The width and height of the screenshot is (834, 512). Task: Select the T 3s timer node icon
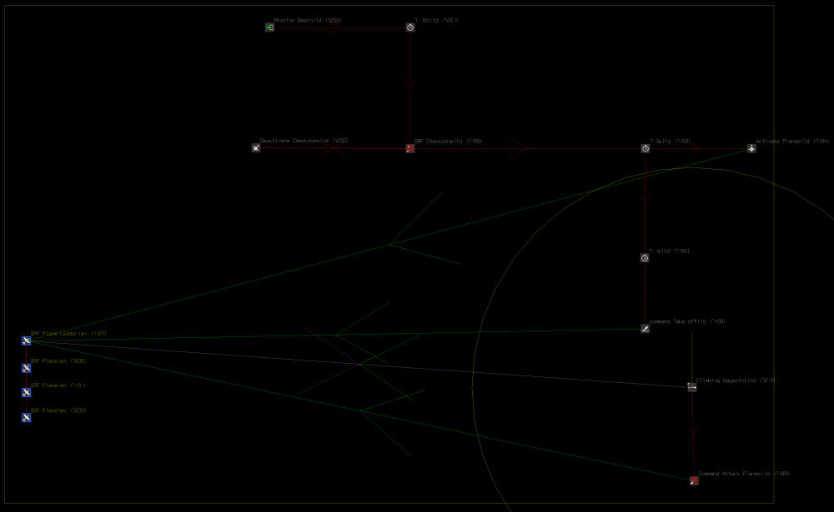pyautogui.click(x=646, y=148)
